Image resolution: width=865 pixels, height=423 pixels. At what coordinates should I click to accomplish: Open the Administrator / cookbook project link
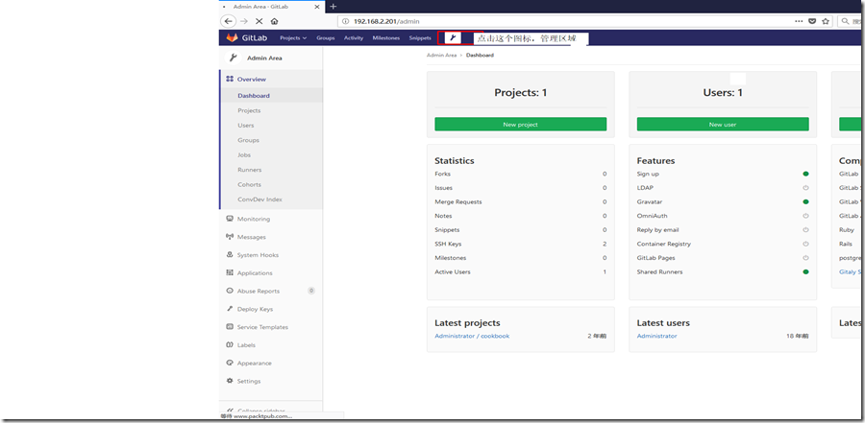(x=472, y=336)
